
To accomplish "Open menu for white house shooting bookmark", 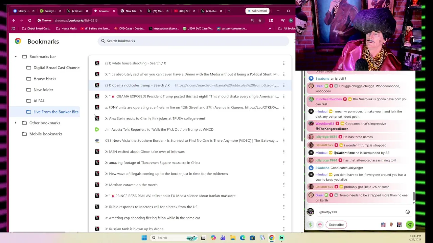I will click(284, 63).
